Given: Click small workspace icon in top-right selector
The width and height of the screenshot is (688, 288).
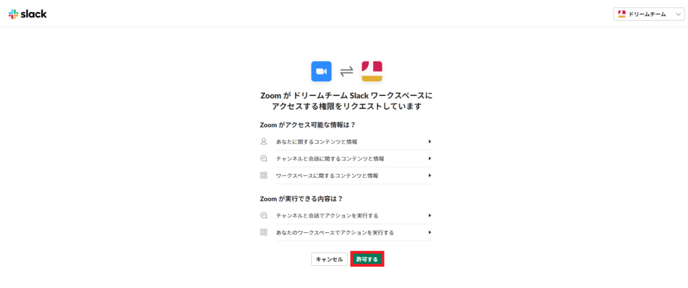Looking at the screenshot, I should click(x=622, y=14).
